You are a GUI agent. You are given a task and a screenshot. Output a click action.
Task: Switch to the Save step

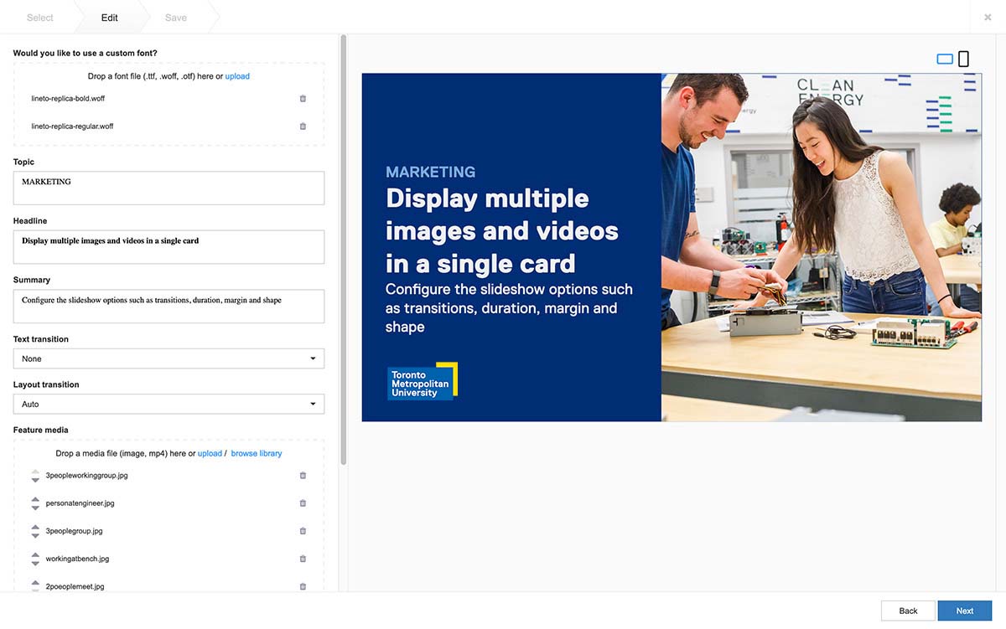[175, 17]
